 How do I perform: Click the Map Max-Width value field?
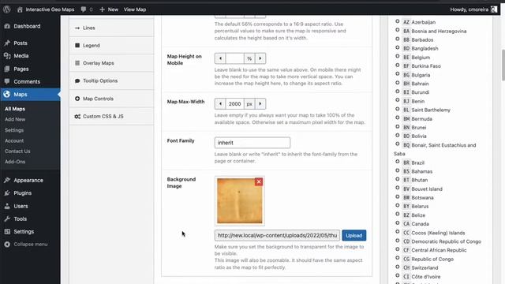tap(235, 103)
